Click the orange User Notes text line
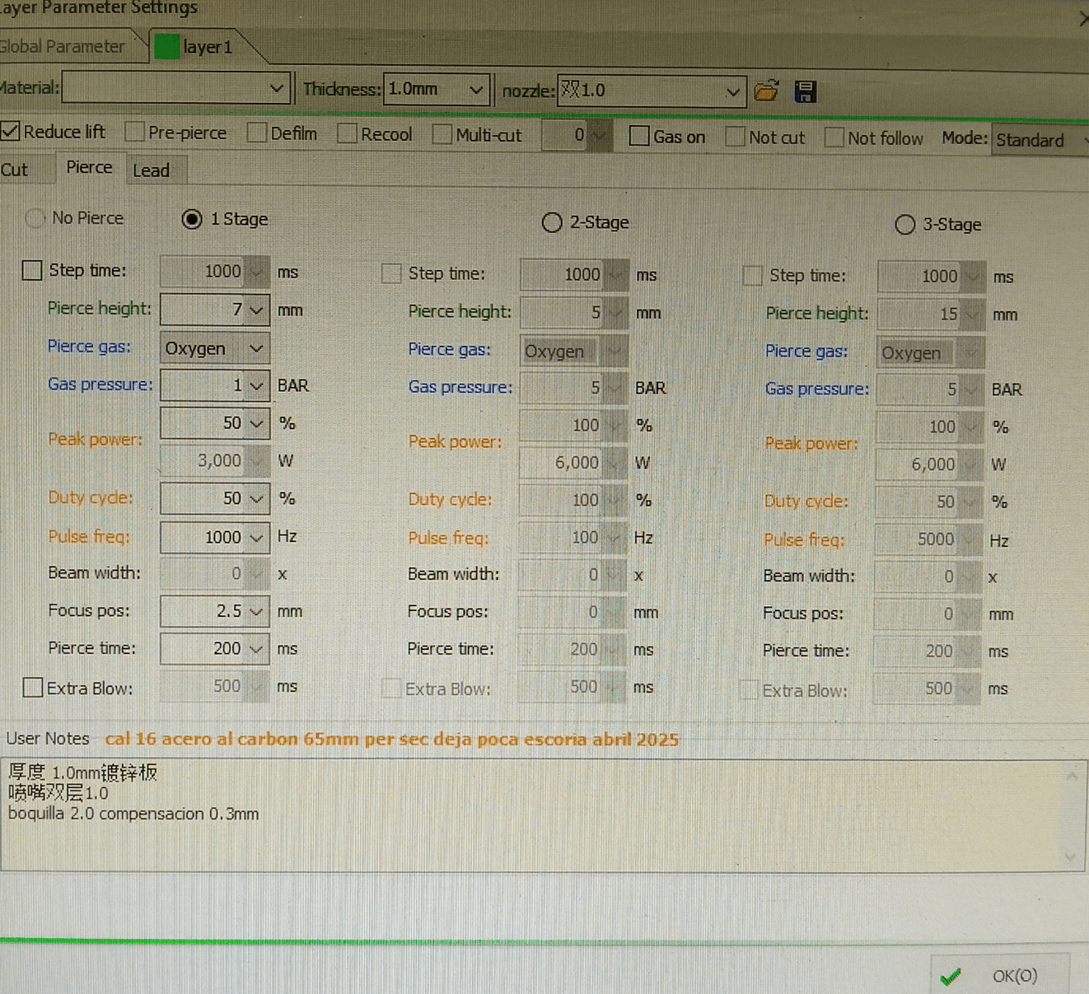 391,739
